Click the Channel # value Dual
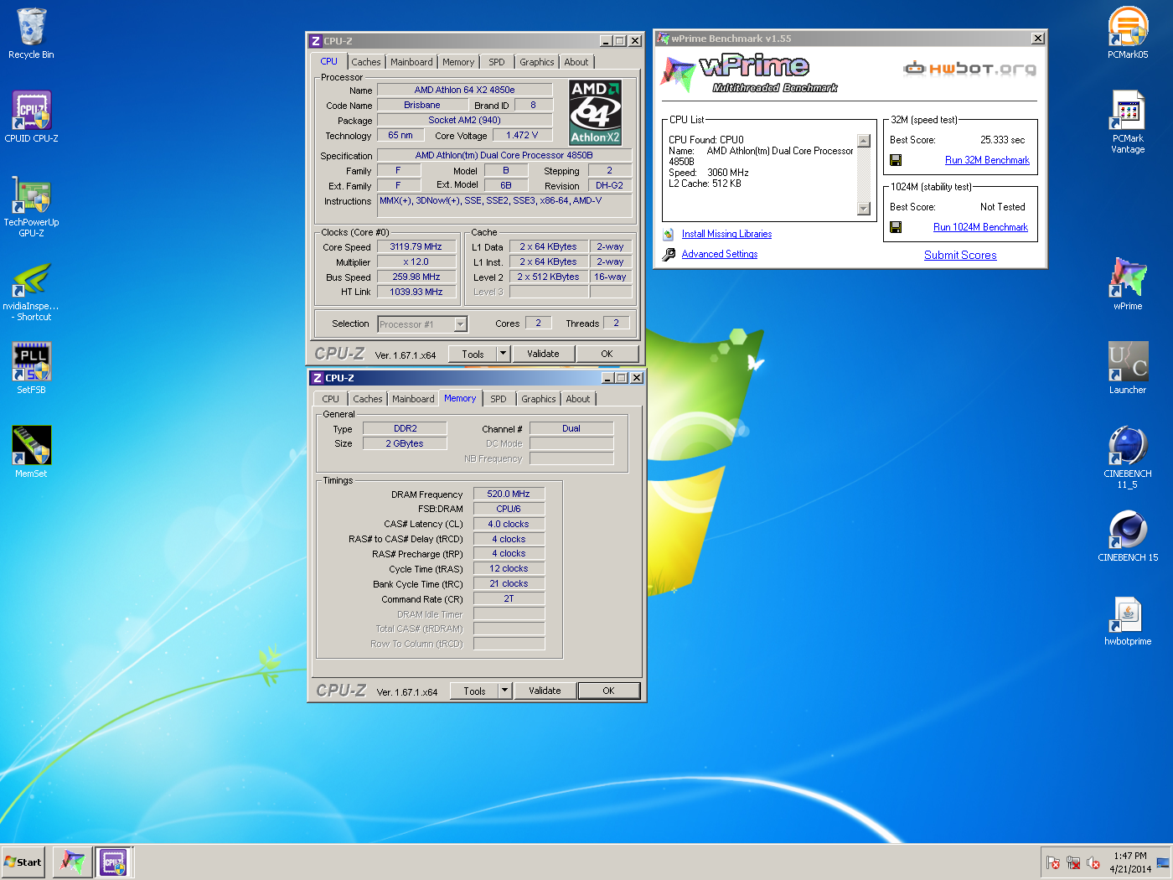Viewport: 1173px width, 880px height. [x=571, y=428]
